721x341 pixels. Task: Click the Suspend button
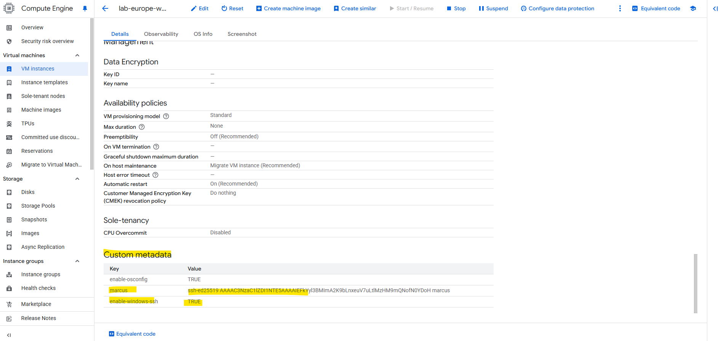point(493,8)
